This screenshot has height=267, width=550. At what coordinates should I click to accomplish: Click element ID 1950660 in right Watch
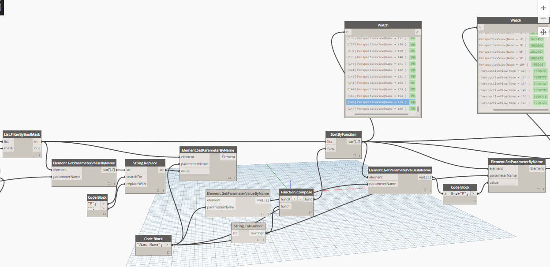pos(537,45)
